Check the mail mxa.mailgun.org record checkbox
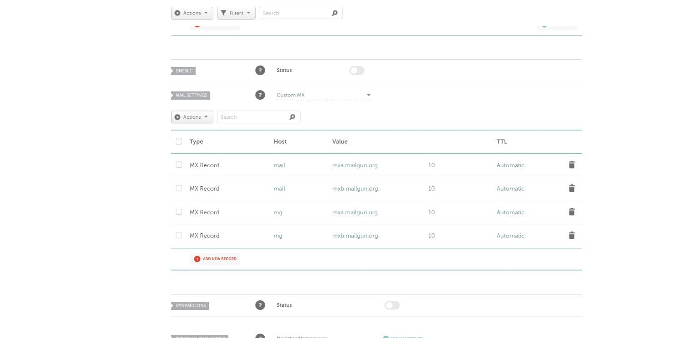 point(179,165)
